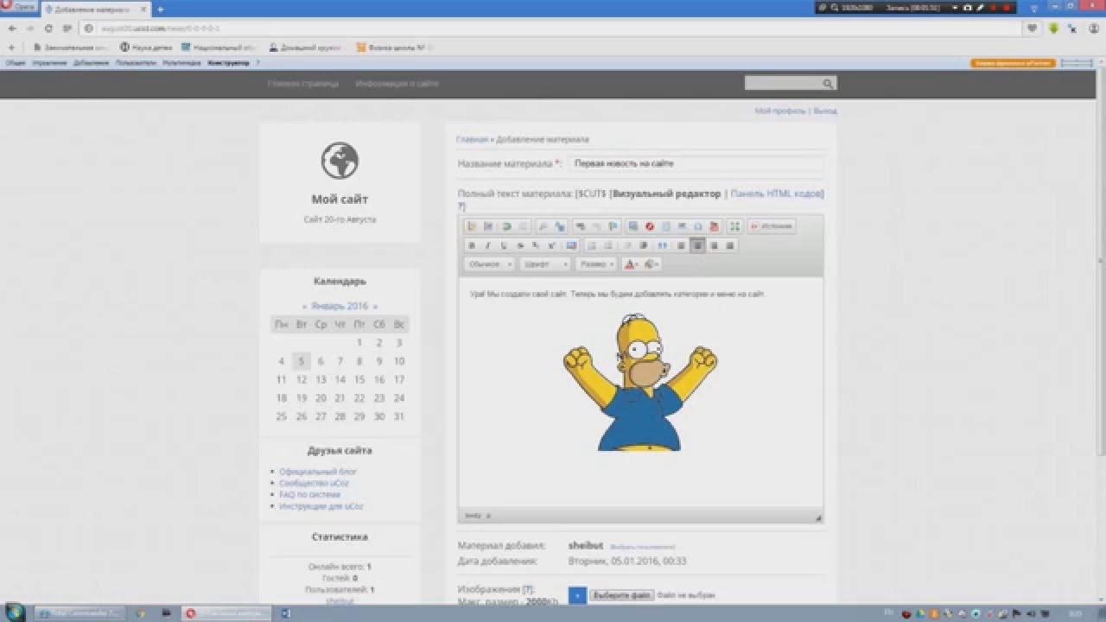Open the Управление admin menu
The height and width of the screenshot is (622, 1106).
[49, 63]
